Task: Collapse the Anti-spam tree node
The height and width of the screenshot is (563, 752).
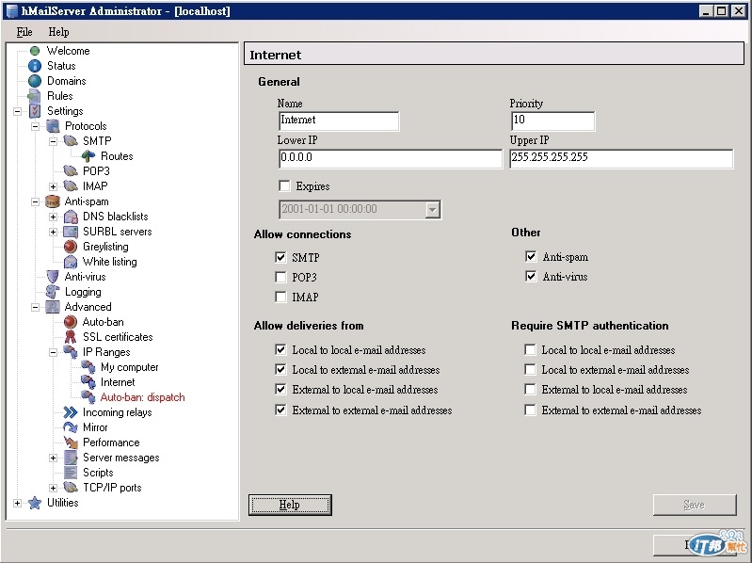Action: (x=35, y=201)
